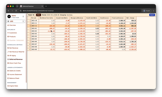Close the Deferred Revenue tab
Image resolution: width=162 pixels, height=97 pixels.
click(42, 6)
